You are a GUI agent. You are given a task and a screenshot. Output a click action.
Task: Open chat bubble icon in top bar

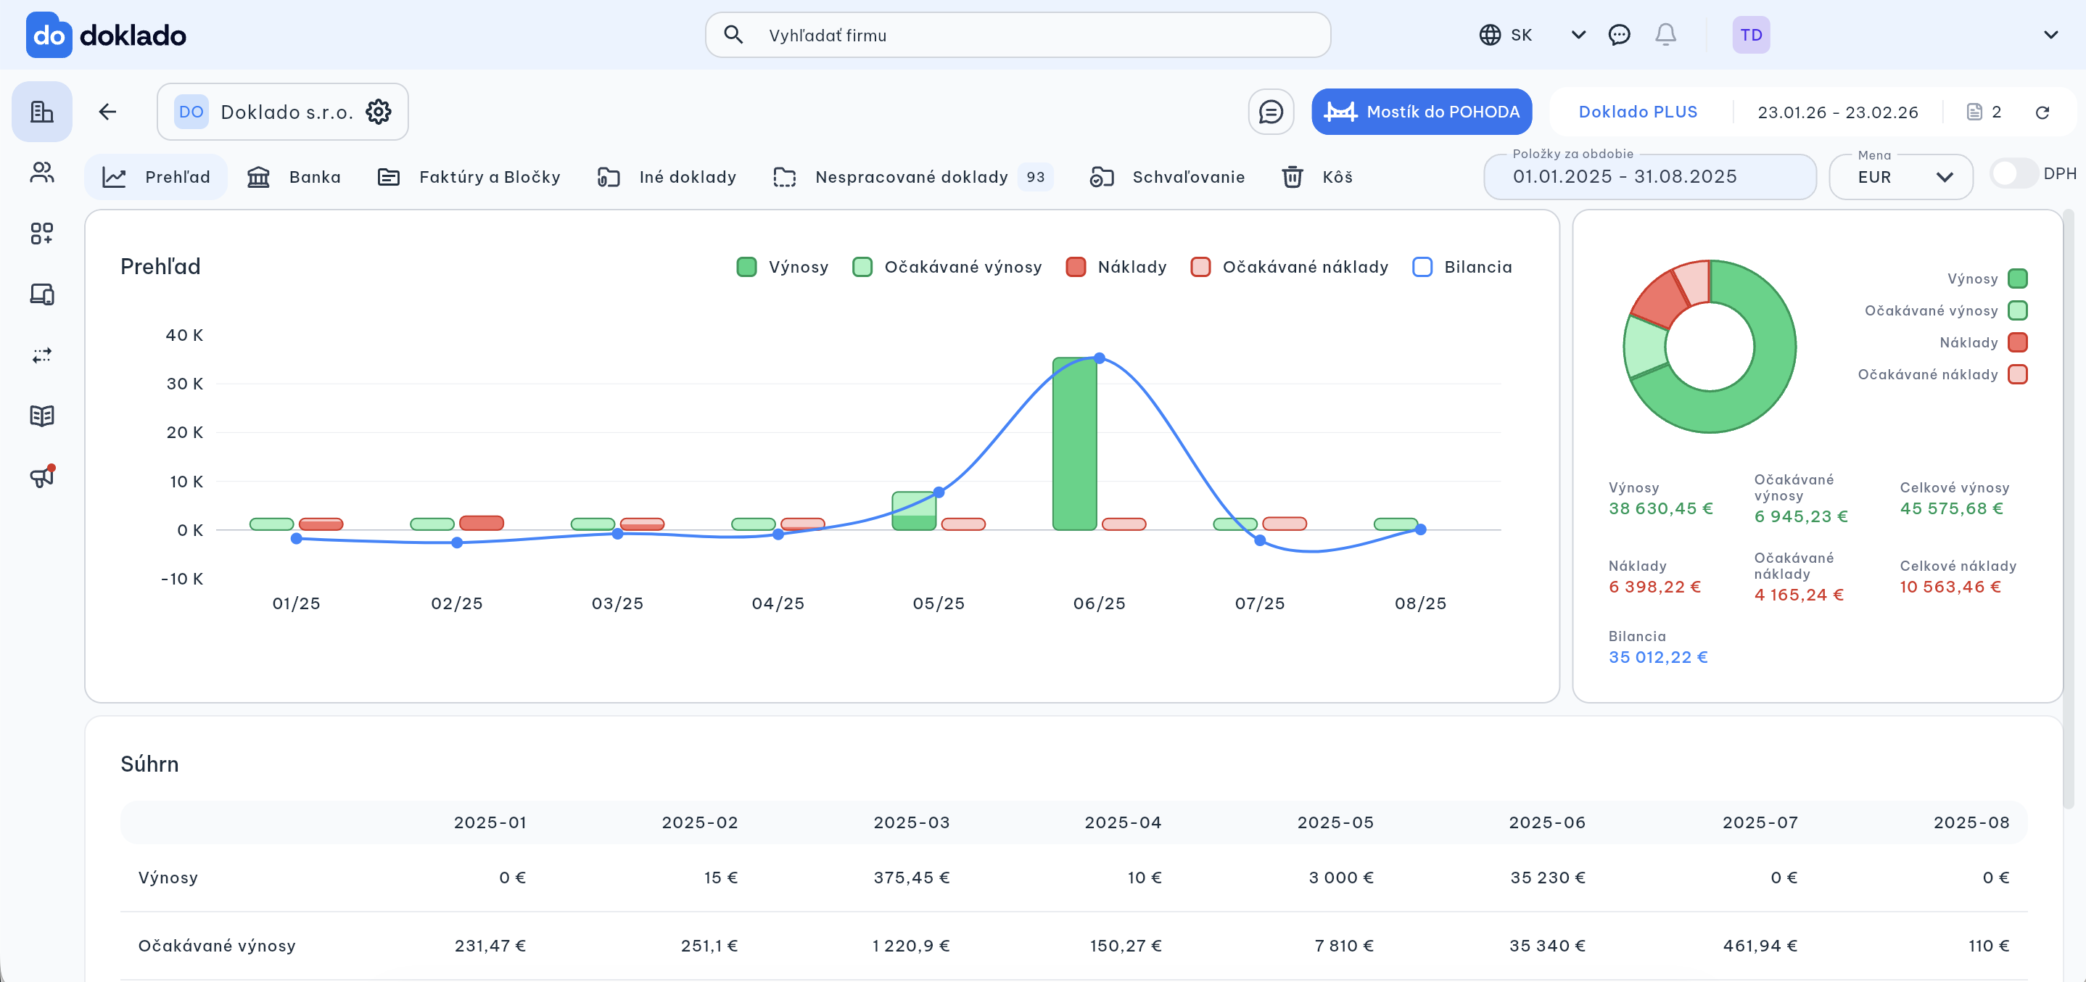(x=1619, y=35)
